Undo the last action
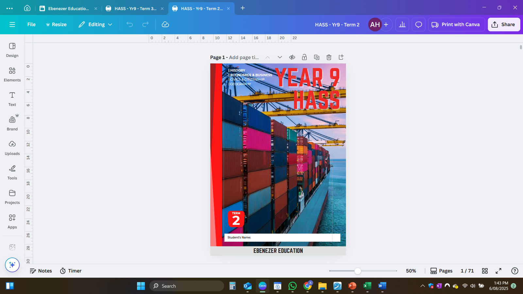The image size is (523, 294). tap(130, 24)
